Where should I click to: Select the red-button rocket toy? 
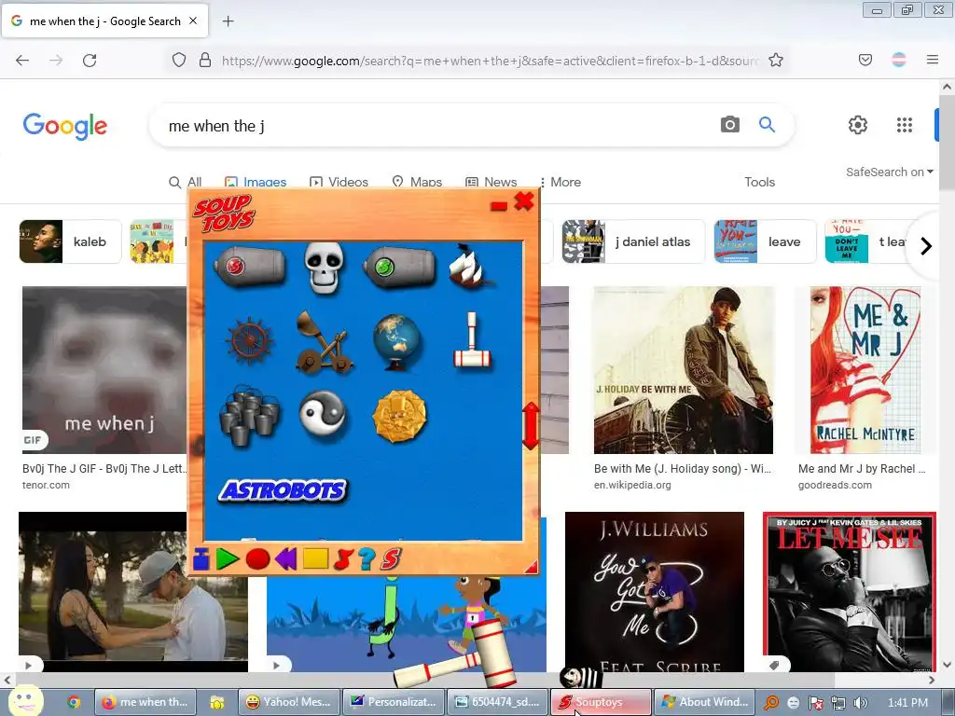[250, 267]
